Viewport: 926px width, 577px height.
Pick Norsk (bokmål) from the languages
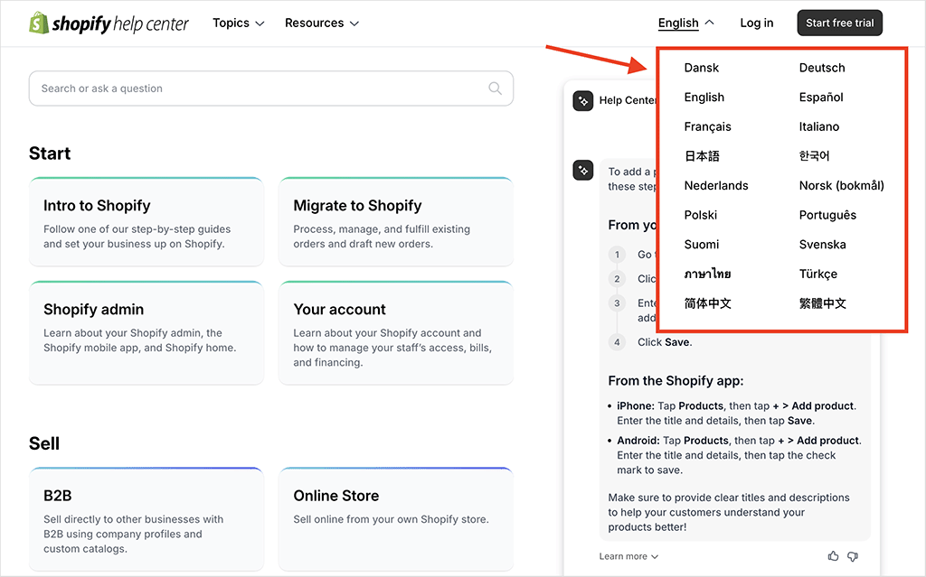tap(842, 186)
